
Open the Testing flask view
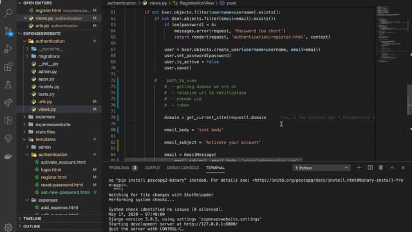tap(8, 84)
